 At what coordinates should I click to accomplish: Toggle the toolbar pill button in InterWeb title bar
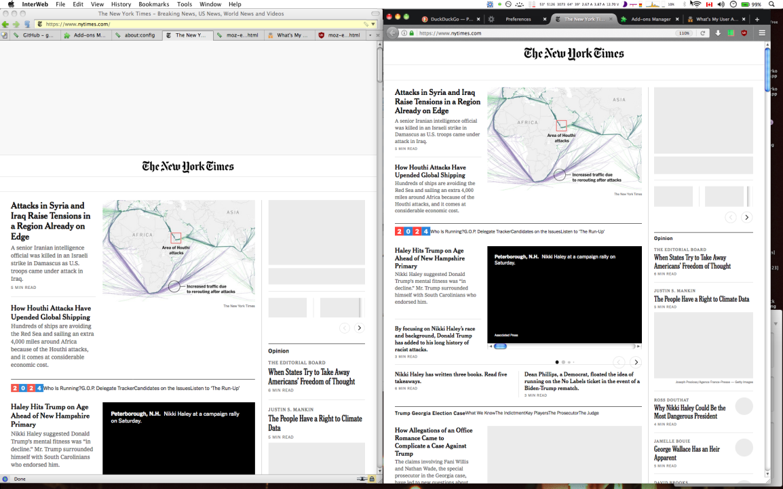pos(375,14)
